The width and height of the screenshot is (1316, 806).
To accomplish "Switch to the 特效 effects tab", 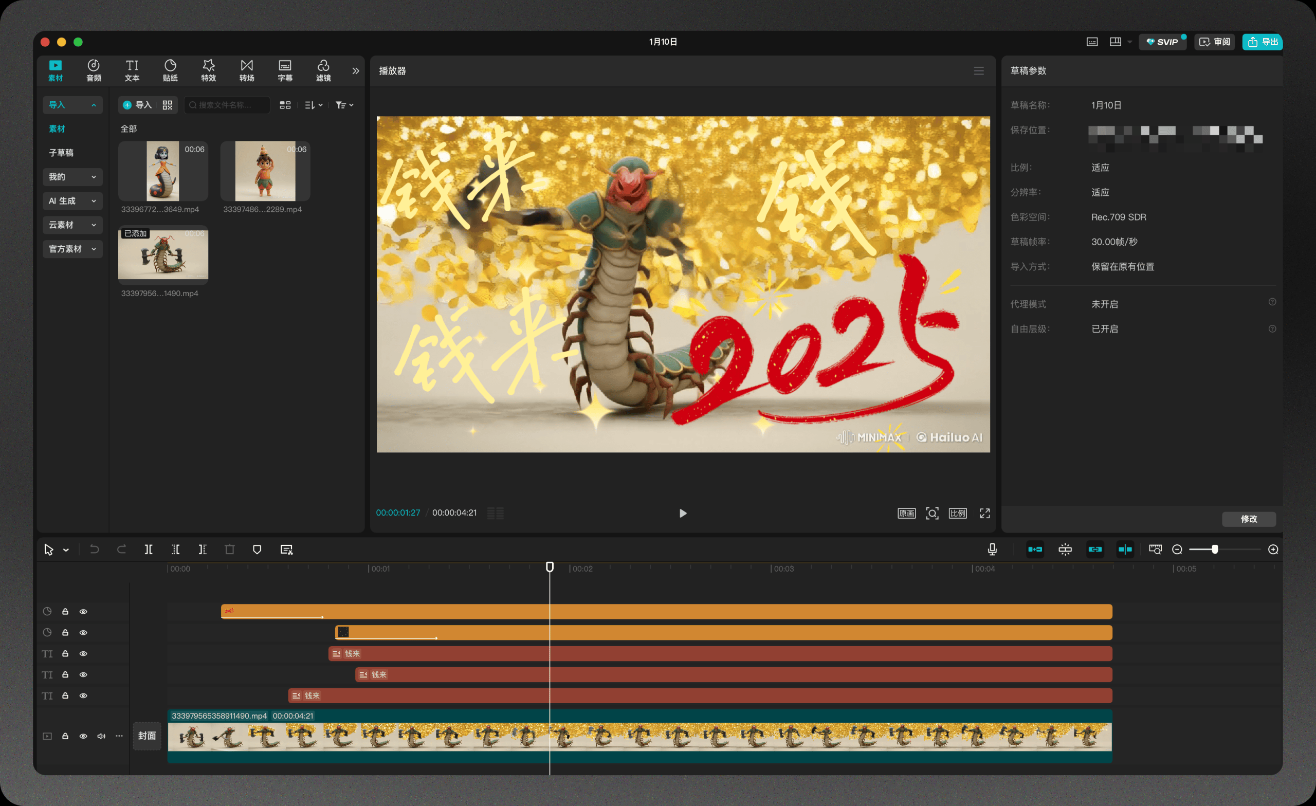I will (208, 70).
